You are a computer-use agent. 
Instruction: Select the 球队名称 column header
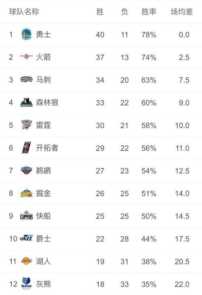pyautogui.click(x=24, y=12)
